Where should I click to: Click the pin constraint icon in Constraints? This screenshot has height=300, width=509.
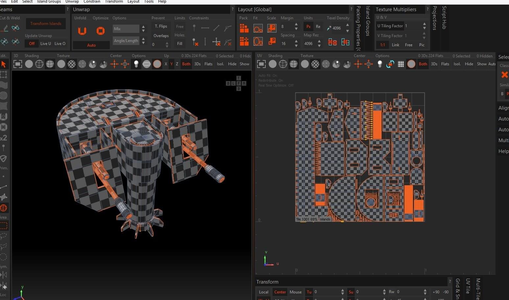pos(194,28)
